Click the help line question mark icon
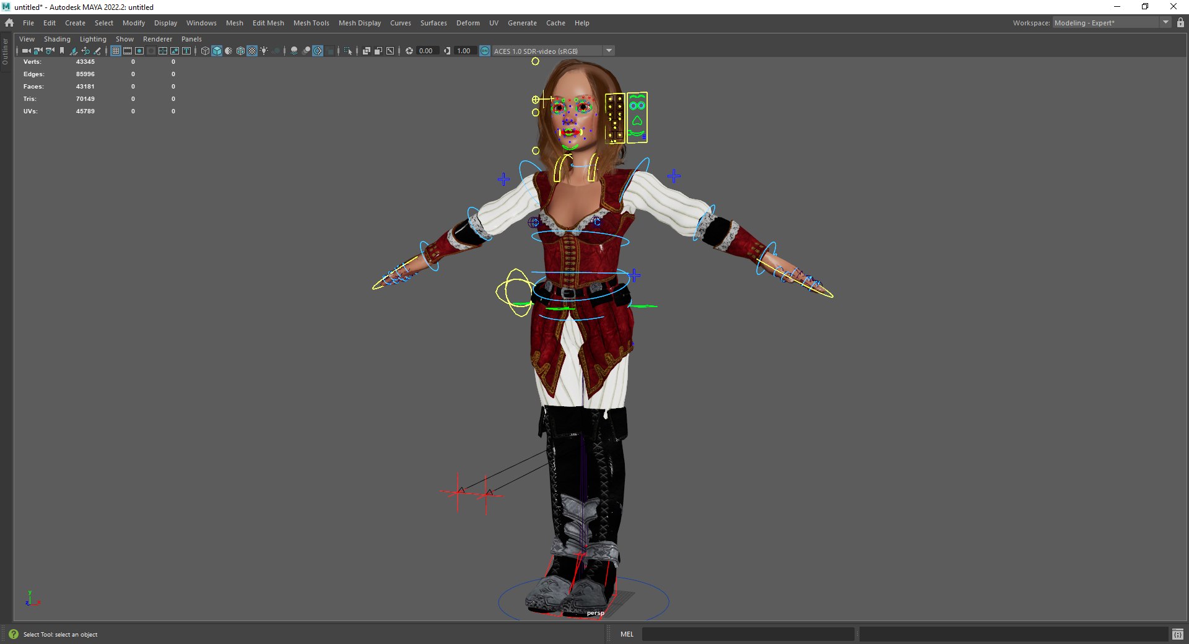 click(14, 634)
